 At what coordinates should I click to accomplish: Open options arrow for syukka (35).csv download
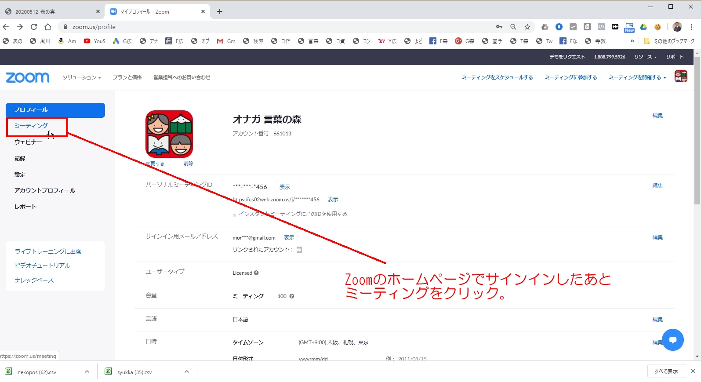tap(187, 372)
